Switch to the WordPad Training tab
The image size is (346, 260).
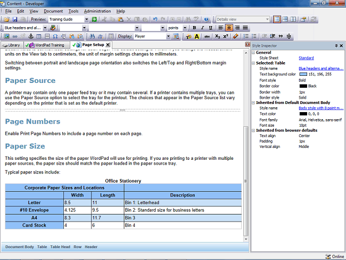[x=46, y=45]
